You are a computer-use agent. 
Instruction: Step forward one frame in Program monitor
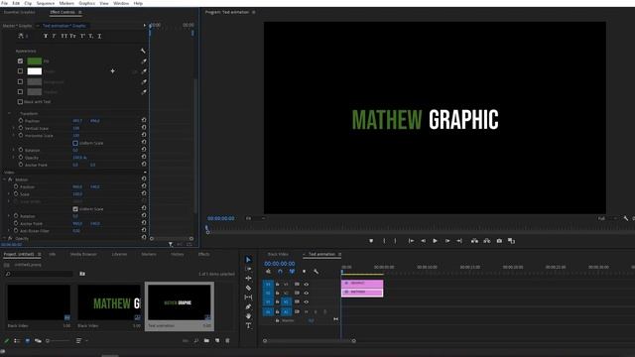coord(447,241)
